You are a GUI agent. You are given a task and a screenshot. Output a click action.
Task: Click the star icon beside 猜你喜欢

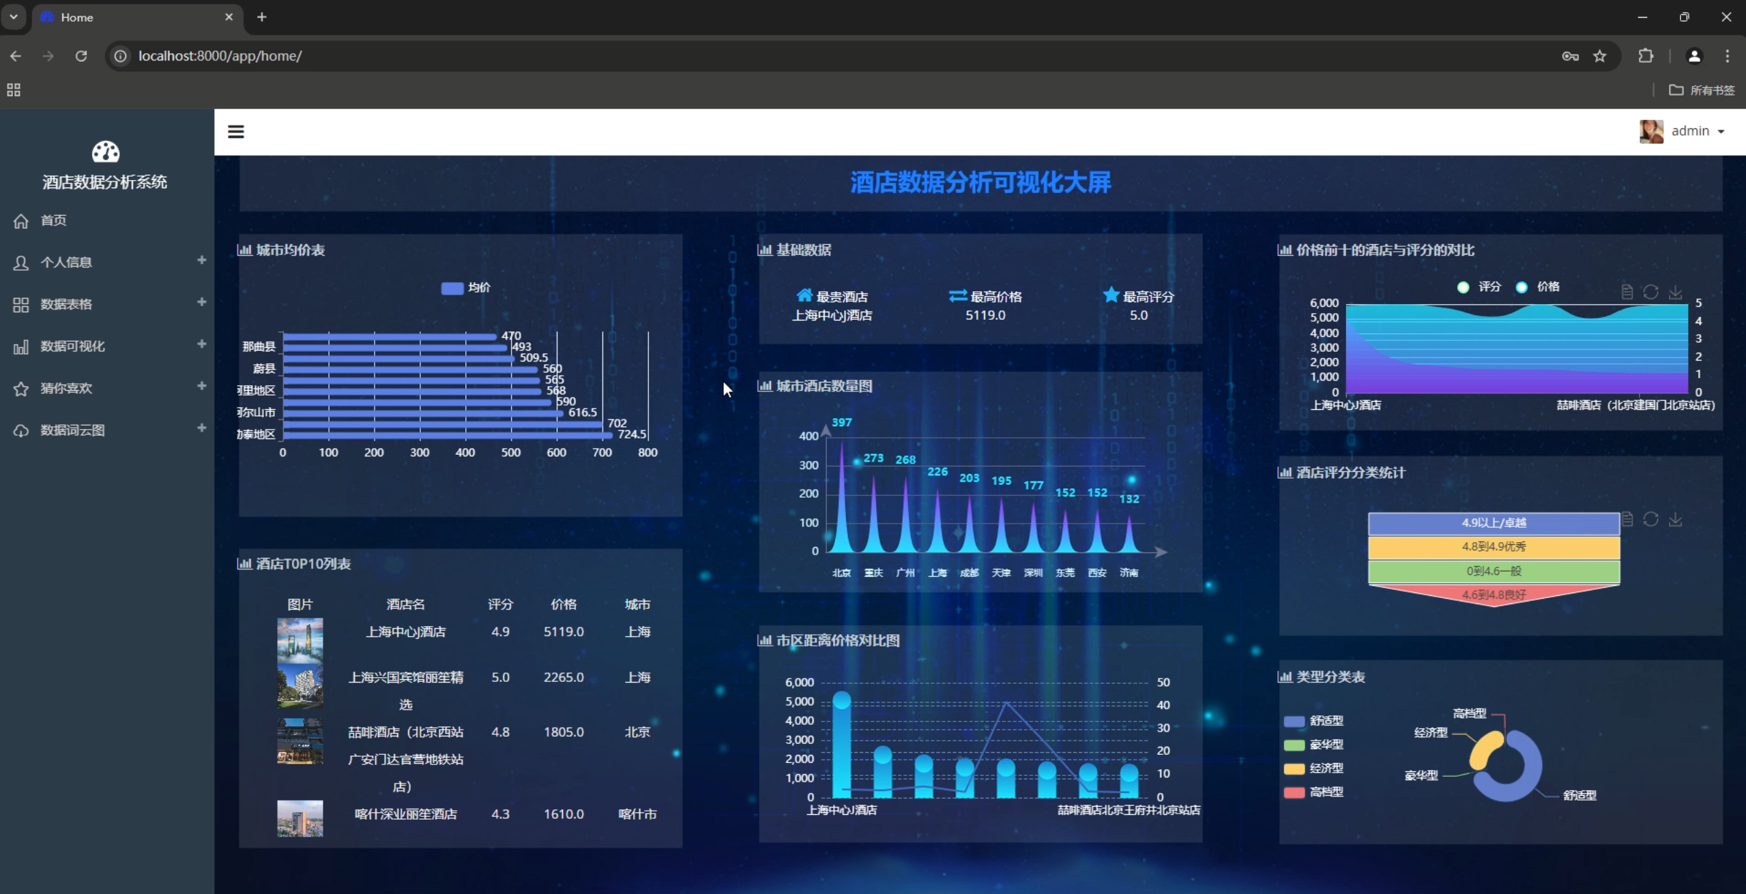21,389
